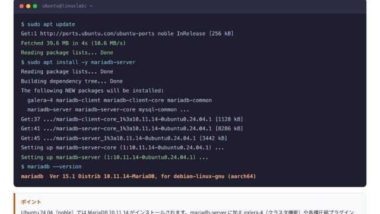Click the orange 'mariadb Ver 15.1 Distrib' output line
This screenshot has height=214, width=380.
pos(138,177)
